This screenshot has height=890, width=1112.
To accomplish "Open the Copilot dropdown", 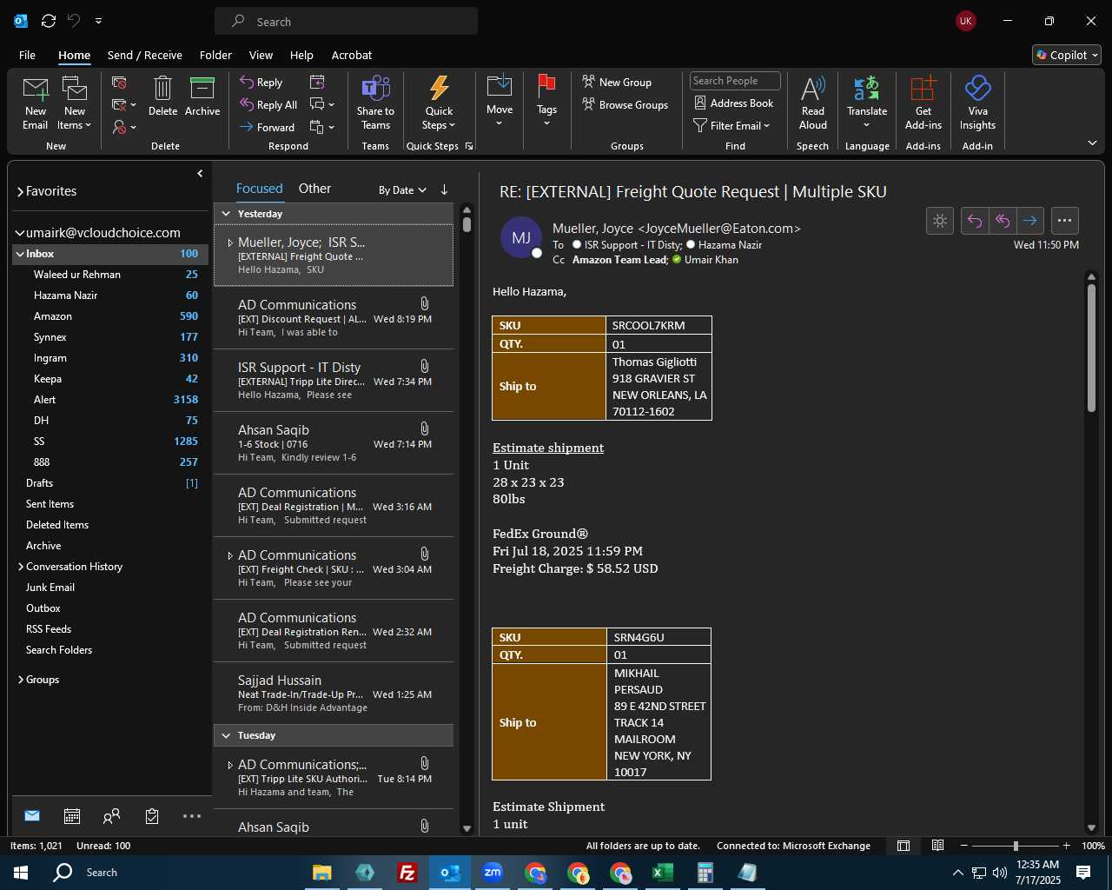I will [x=1067, y=55].
